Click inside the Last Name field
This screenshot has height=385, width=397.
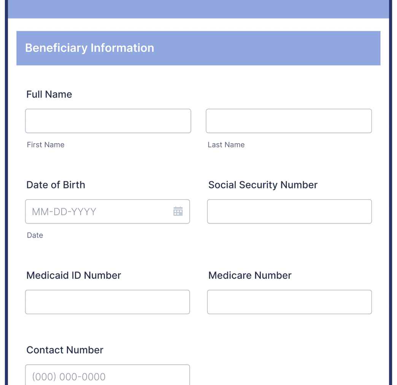tap(289, 121)
